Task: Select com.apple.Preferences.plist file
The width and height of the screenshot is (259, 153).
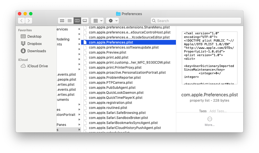Action: (128, 42)
